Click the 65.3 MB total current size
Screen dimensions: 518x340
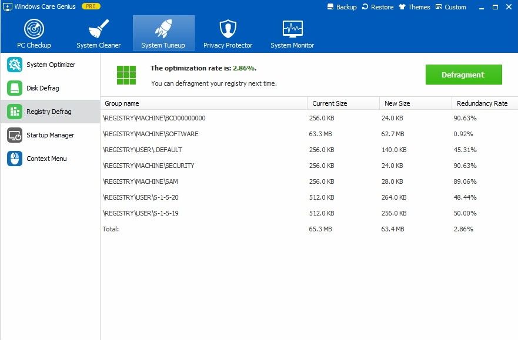(320, 229)
